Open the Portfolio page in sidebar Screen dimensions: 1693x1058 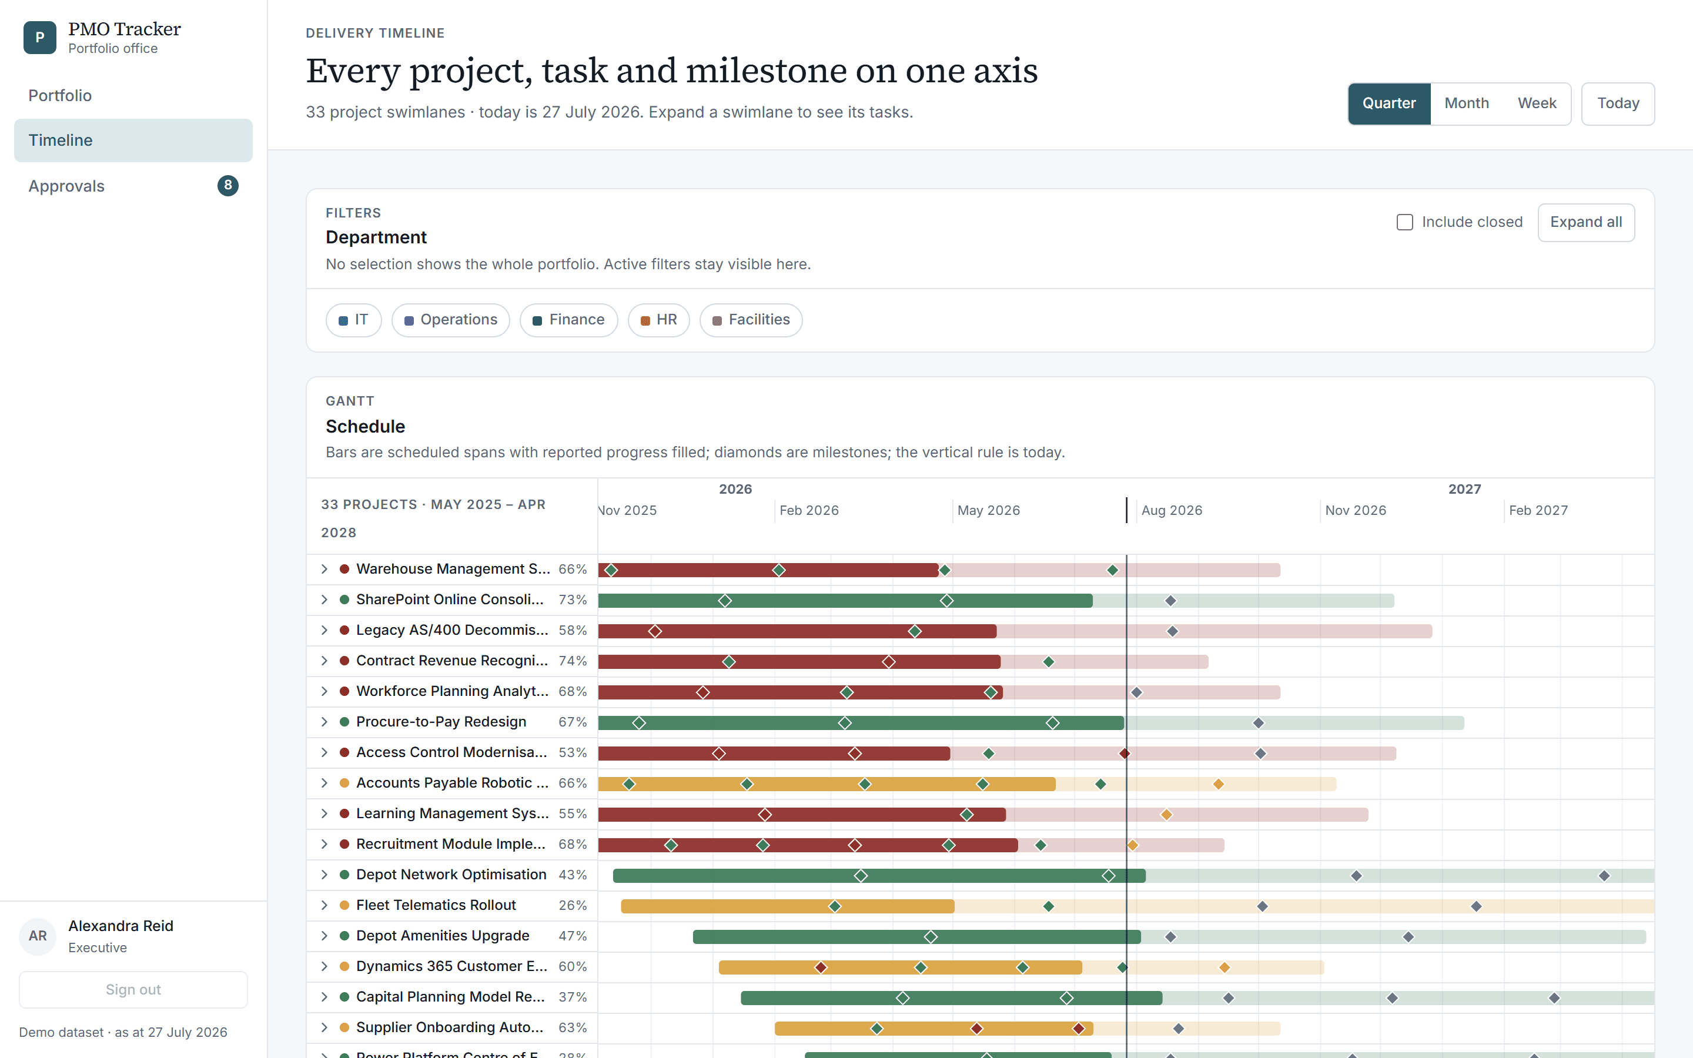[x=133, y=96]
